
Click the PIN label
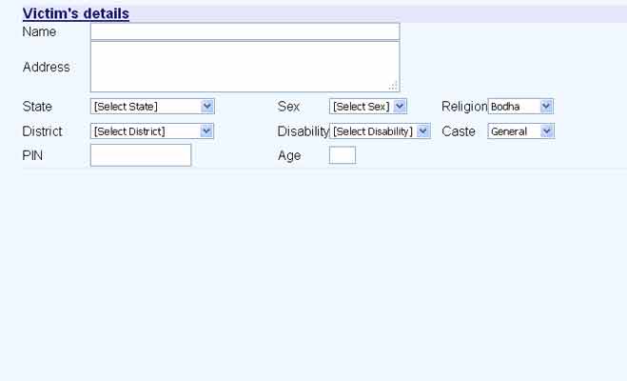pyautogui.click(x=33, y=155)
